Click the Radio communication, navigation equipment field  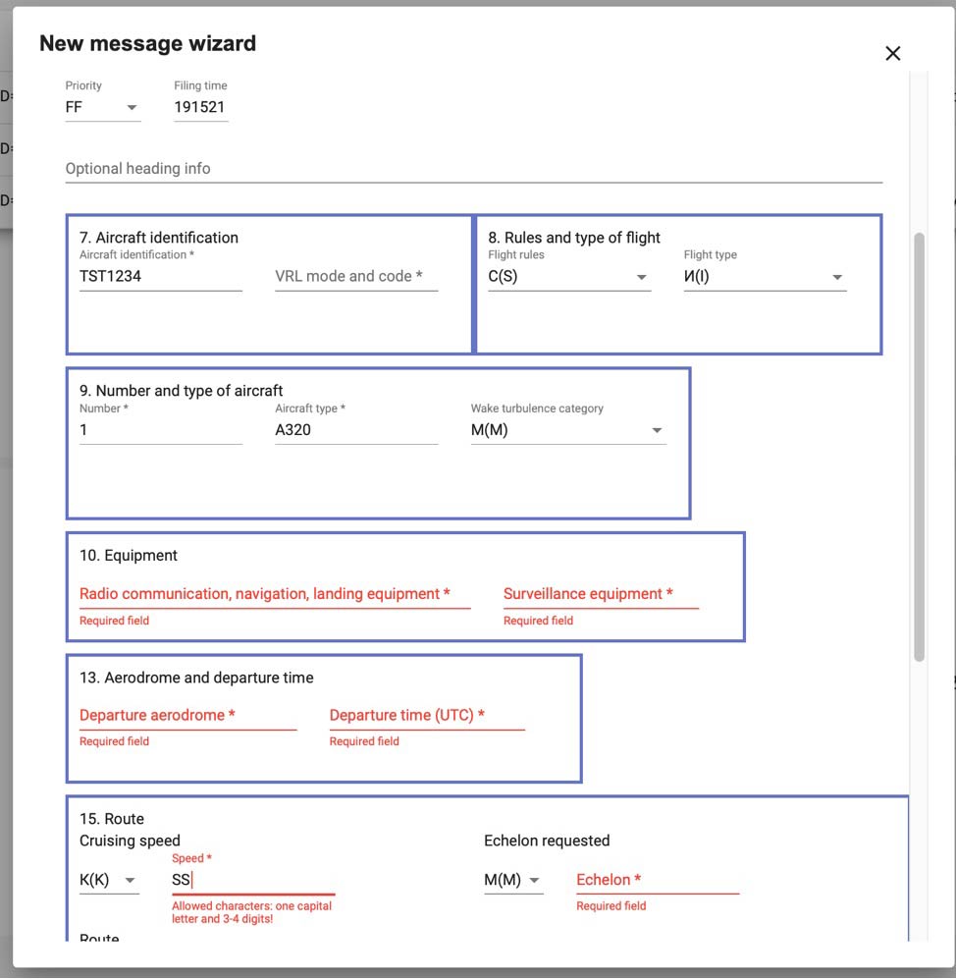(274, 594)
